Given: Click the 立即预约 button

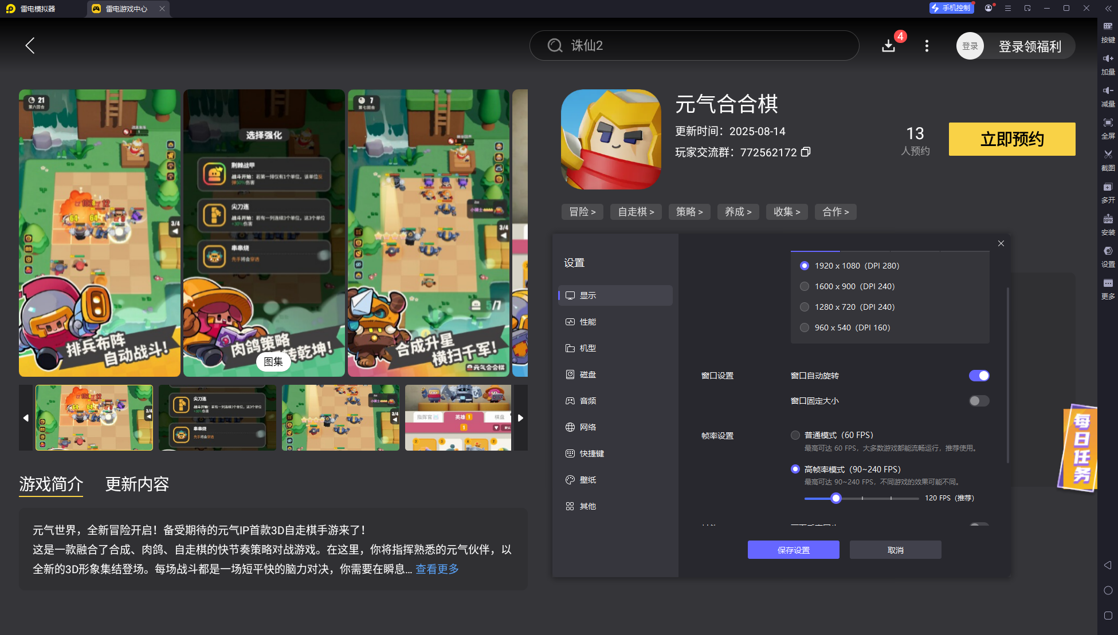Looking at the screenshot, I should tap(1012, 139).
